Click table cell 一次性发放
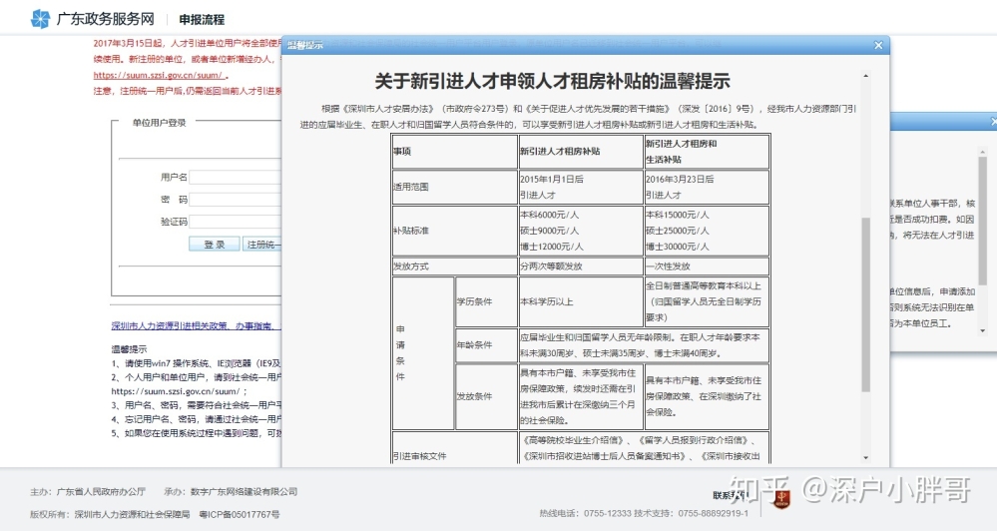 click(707, 266)
